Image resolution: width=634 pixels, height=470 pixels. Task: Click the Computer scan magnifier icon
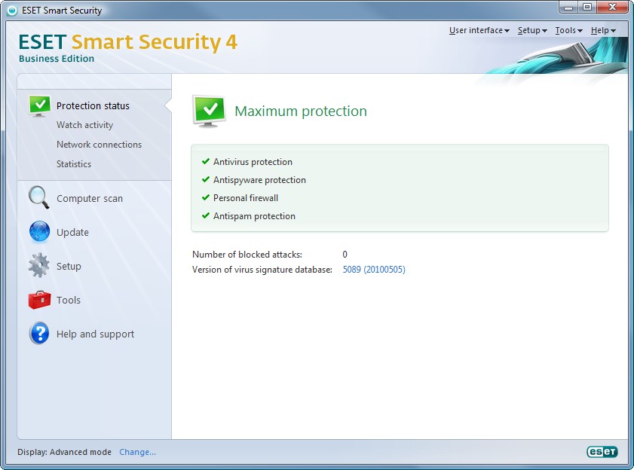click(x=38, y=197)
